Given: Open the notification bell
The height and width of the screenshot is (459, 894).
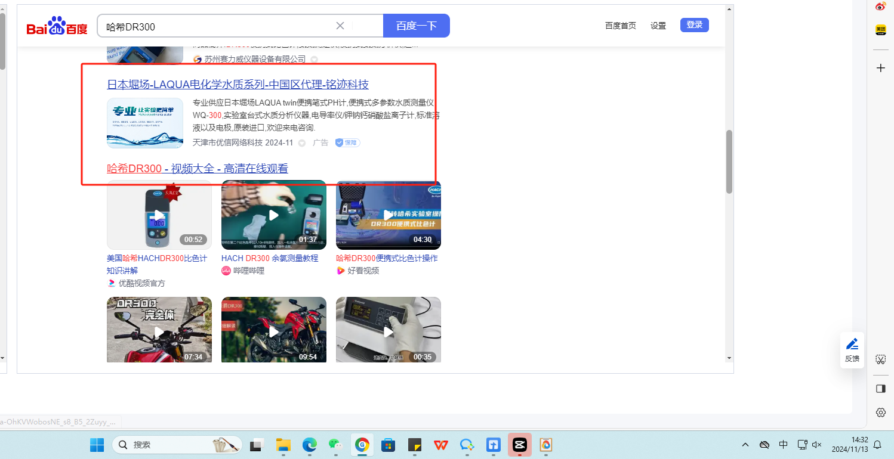Looking at the screenshot, I should 877,445.
